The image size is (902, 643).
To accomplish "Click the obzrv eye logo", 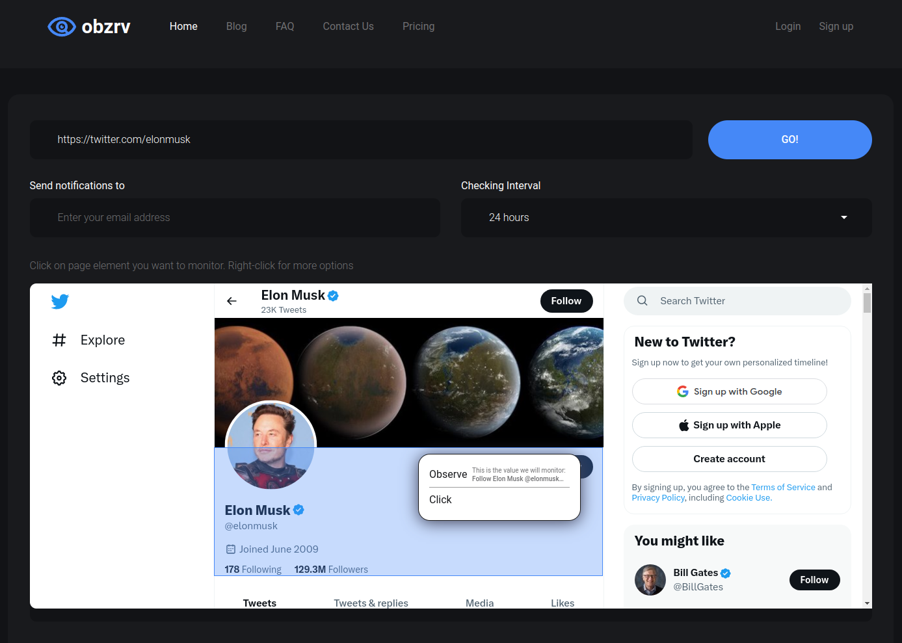I will coord(62,27).
